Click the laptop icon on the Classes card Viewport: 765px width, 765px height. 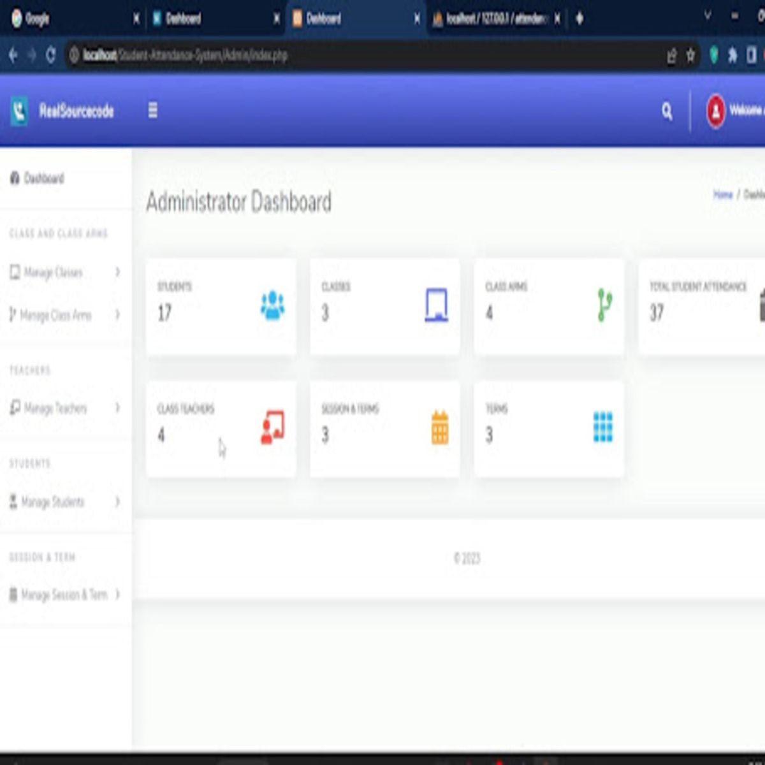coord(437,305)
